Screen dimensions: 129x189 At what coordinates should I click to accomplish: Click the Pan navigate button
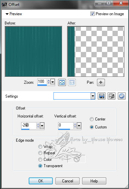coord(101,82)
